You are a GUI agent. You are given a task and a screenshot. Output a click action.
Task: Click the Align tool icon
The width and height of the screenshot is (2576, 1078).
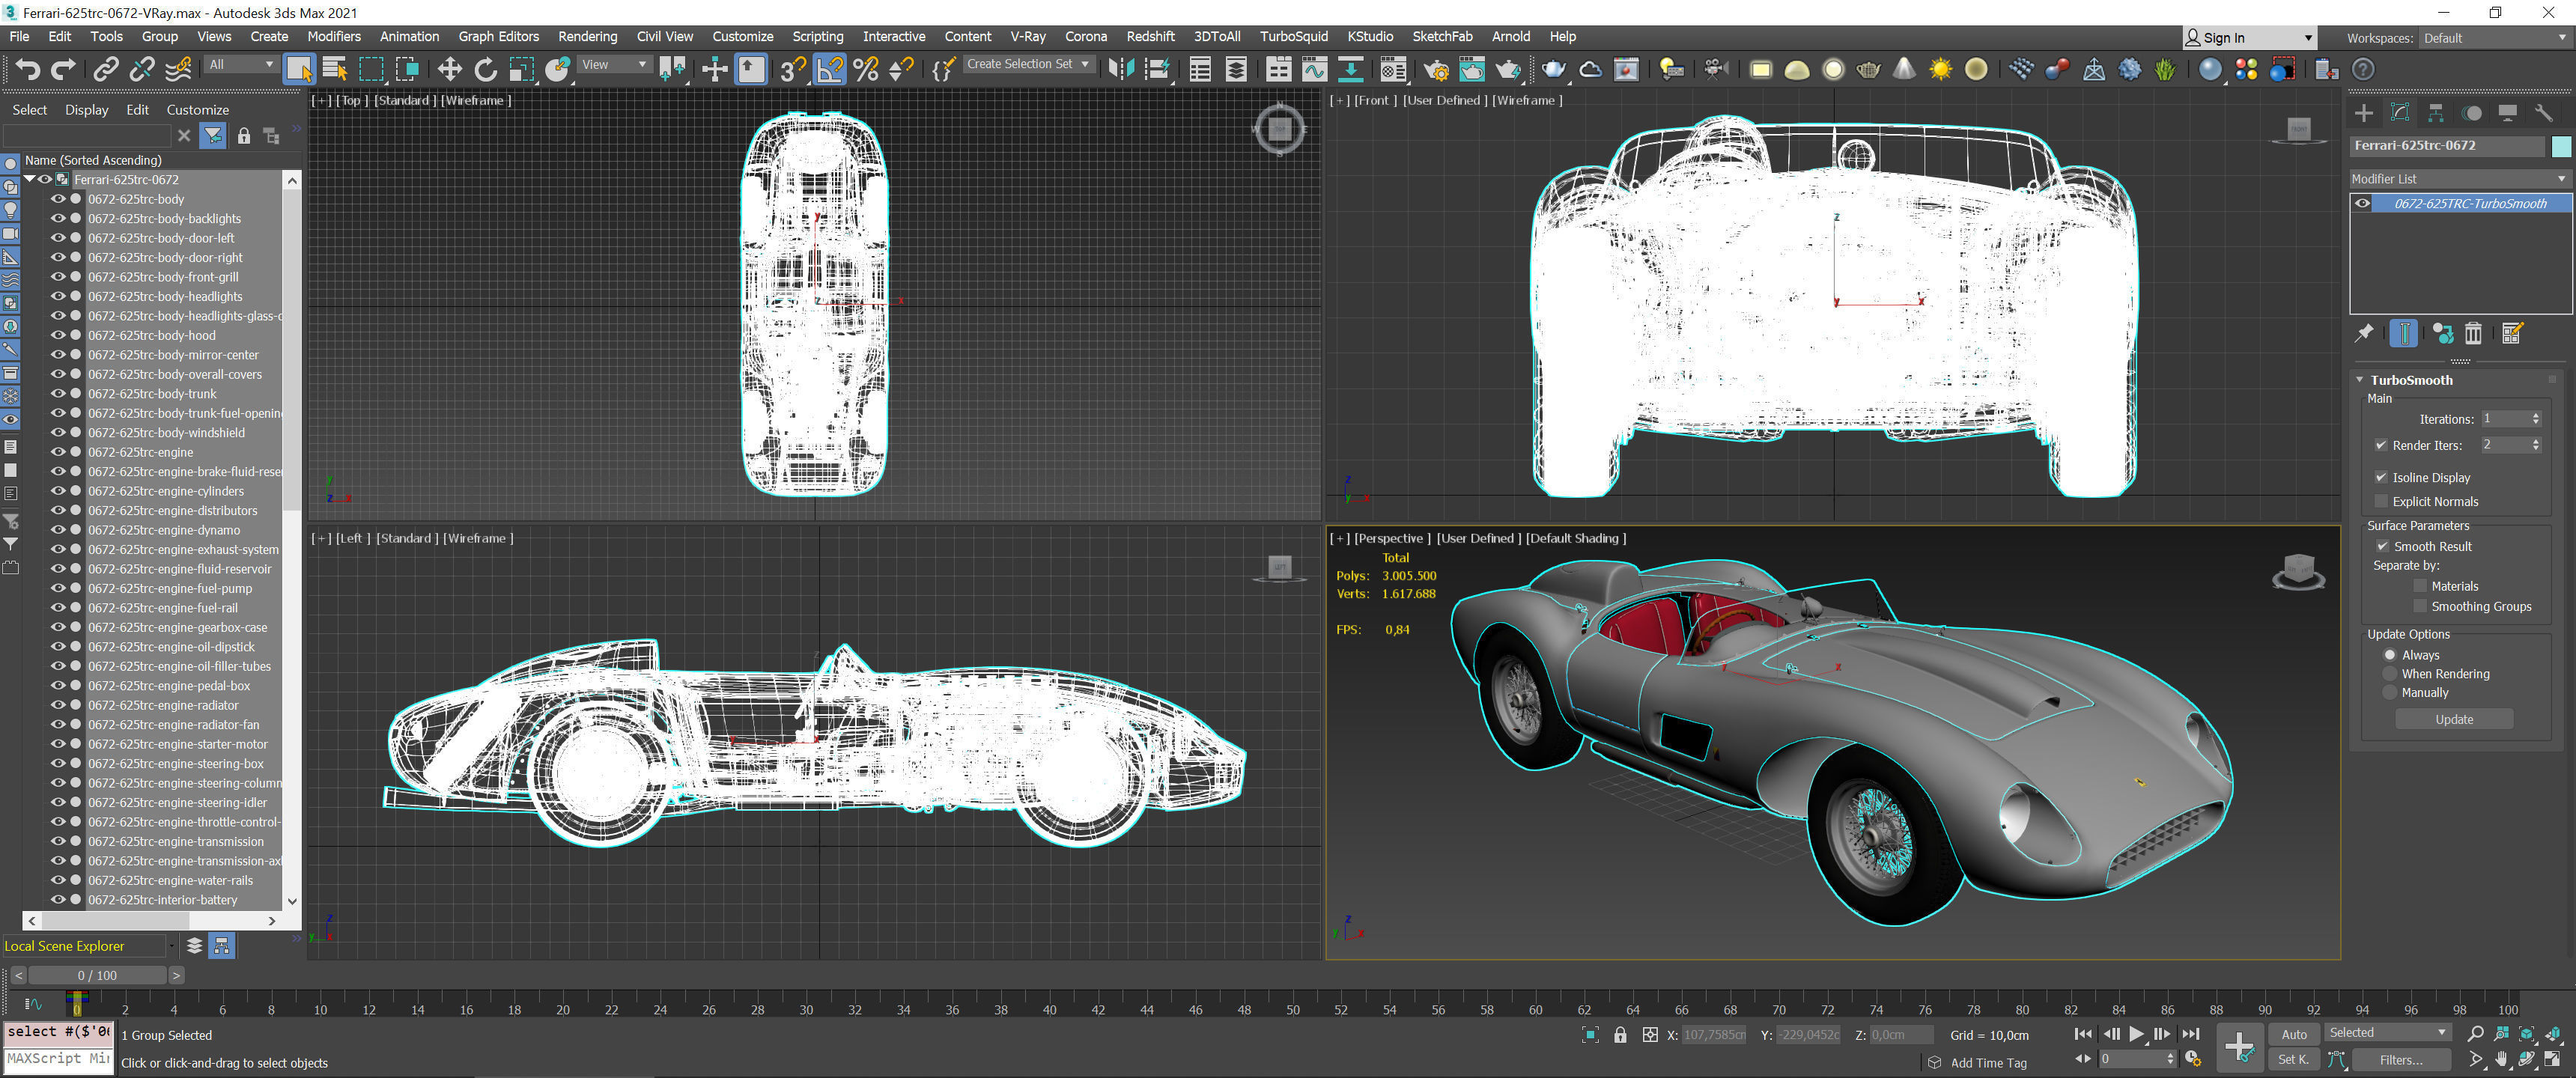(1157, 69)
